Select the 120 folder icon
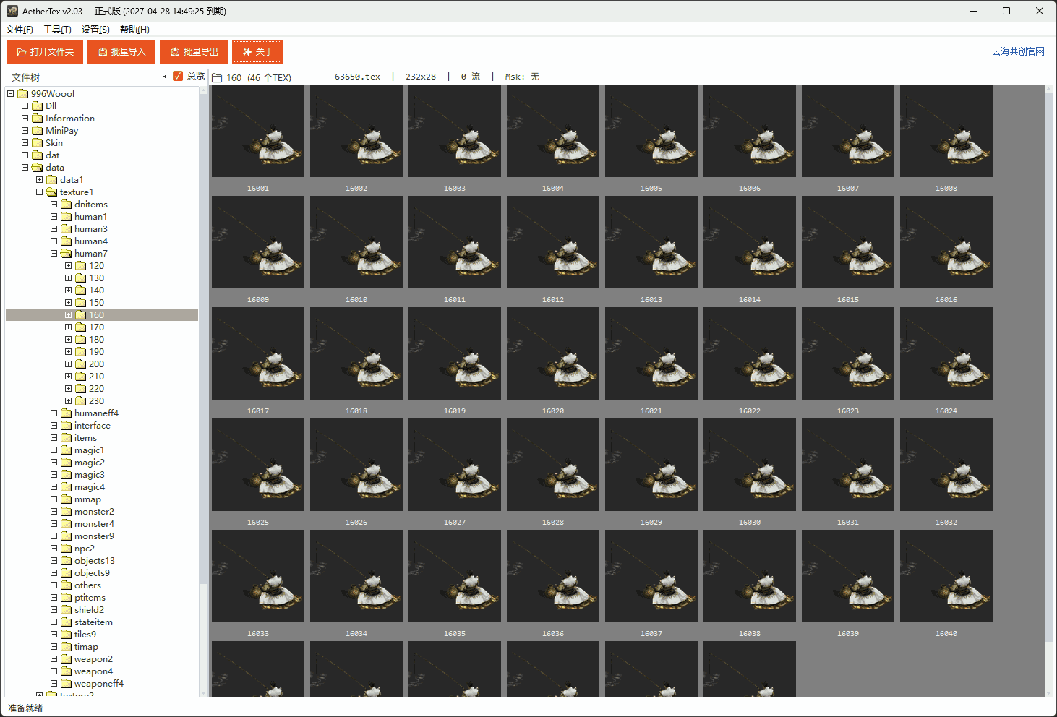Viewport: 1057px width, 717px height. click(x=80, y=265)
